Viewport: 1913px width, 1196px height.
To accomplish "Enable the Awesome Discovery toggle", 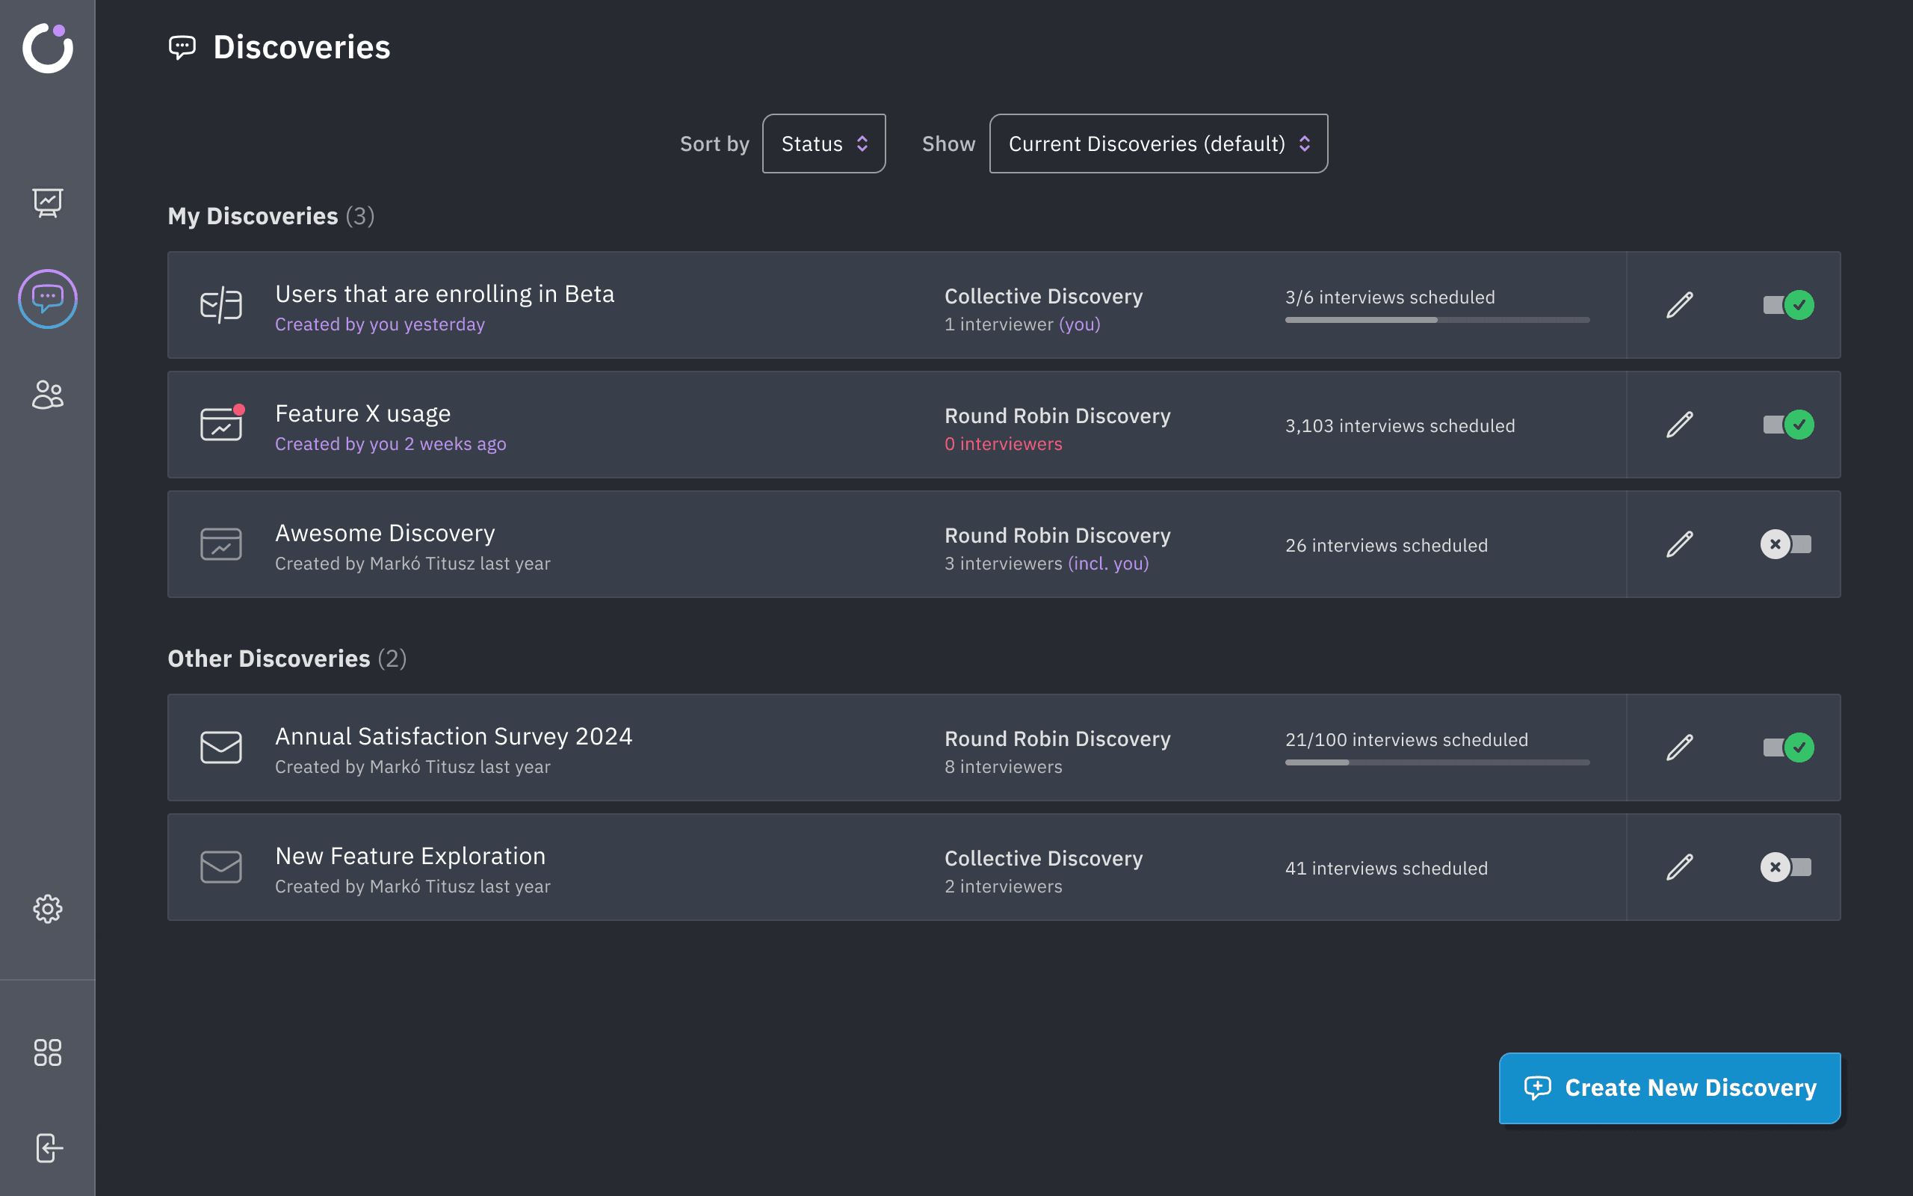I will tap(1786, 544).
